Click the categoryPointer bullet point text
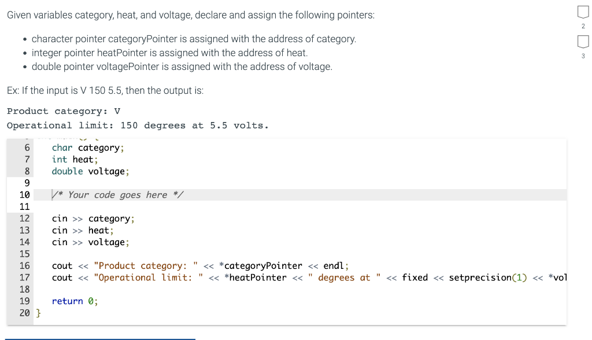 194,39
